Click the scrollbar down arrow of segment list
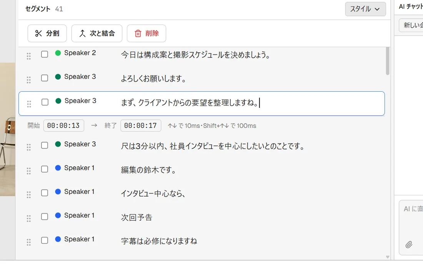 (x=388, y=257)
